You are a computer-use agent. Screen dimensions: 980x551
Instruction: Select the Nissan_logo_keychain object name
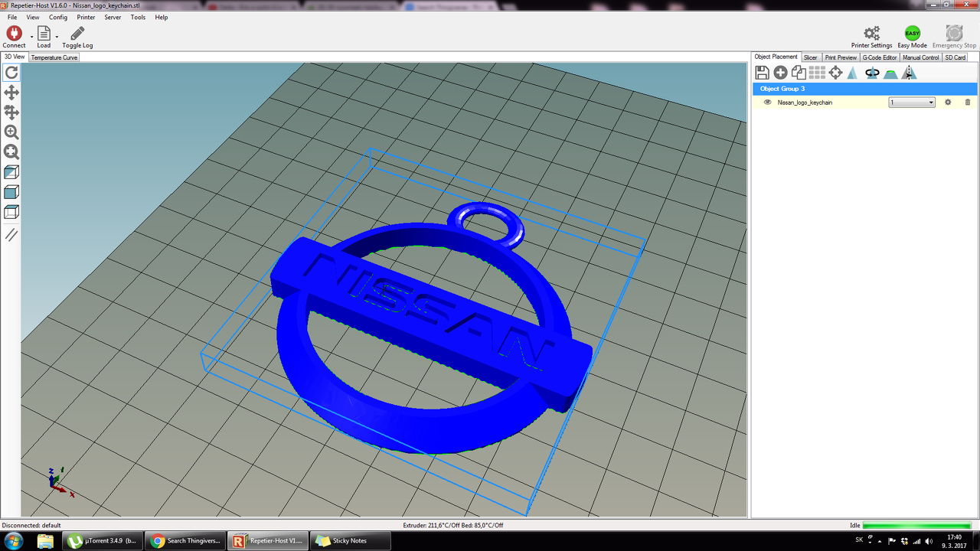[805, 103]
